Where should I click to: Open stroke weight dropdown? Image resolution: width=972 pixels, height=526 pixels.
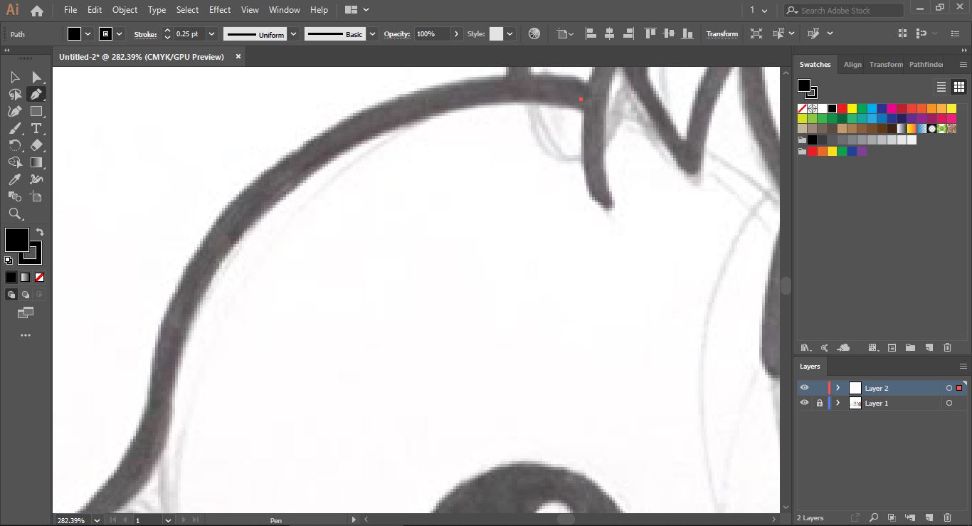pyautogui.click(x=212, y=33)
